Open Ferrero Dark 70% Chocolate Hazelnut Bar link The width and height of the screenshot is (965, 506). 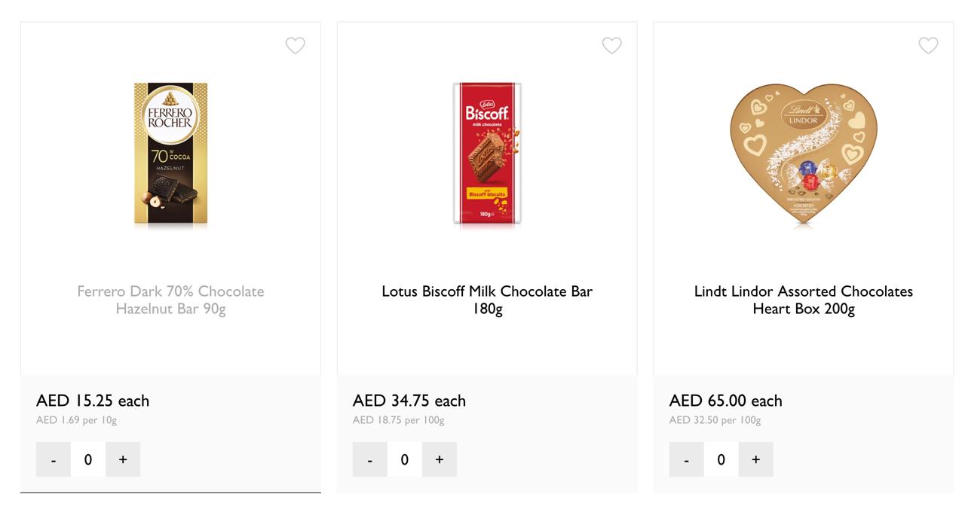point(170,300)
